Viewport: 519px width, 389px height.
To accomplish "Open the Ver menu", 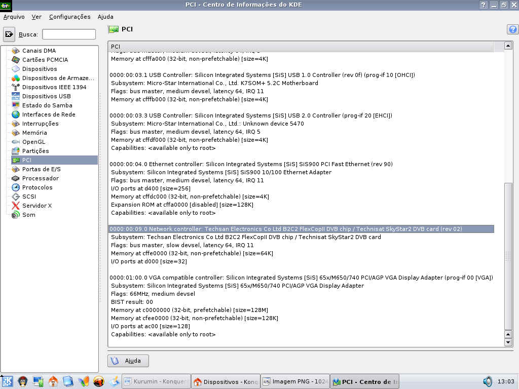I will pos(36,17).
